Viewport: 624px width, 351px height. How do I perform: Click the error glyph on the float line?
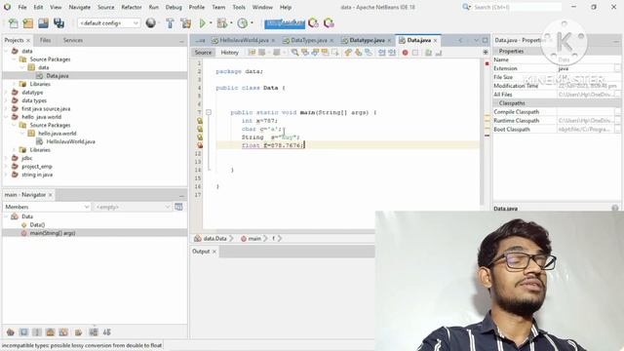[x=200, y=145]
